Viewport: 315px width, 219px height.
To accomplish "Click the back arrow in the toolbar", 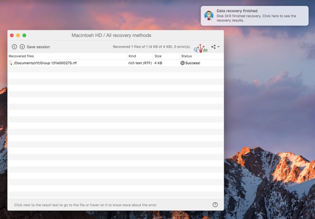I will pyautogui.click(x=14, y=47).
